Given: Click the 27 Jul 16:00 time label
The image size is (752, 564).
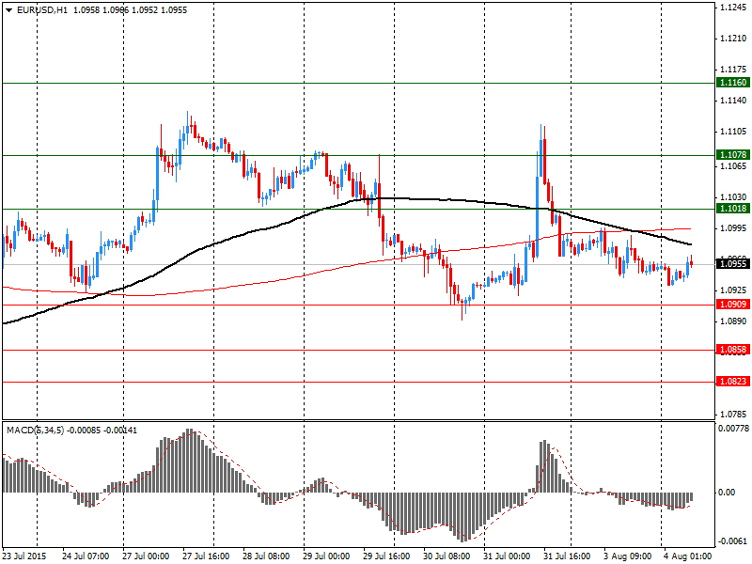Looking at the screenshot, I should (x=206, y=556).
